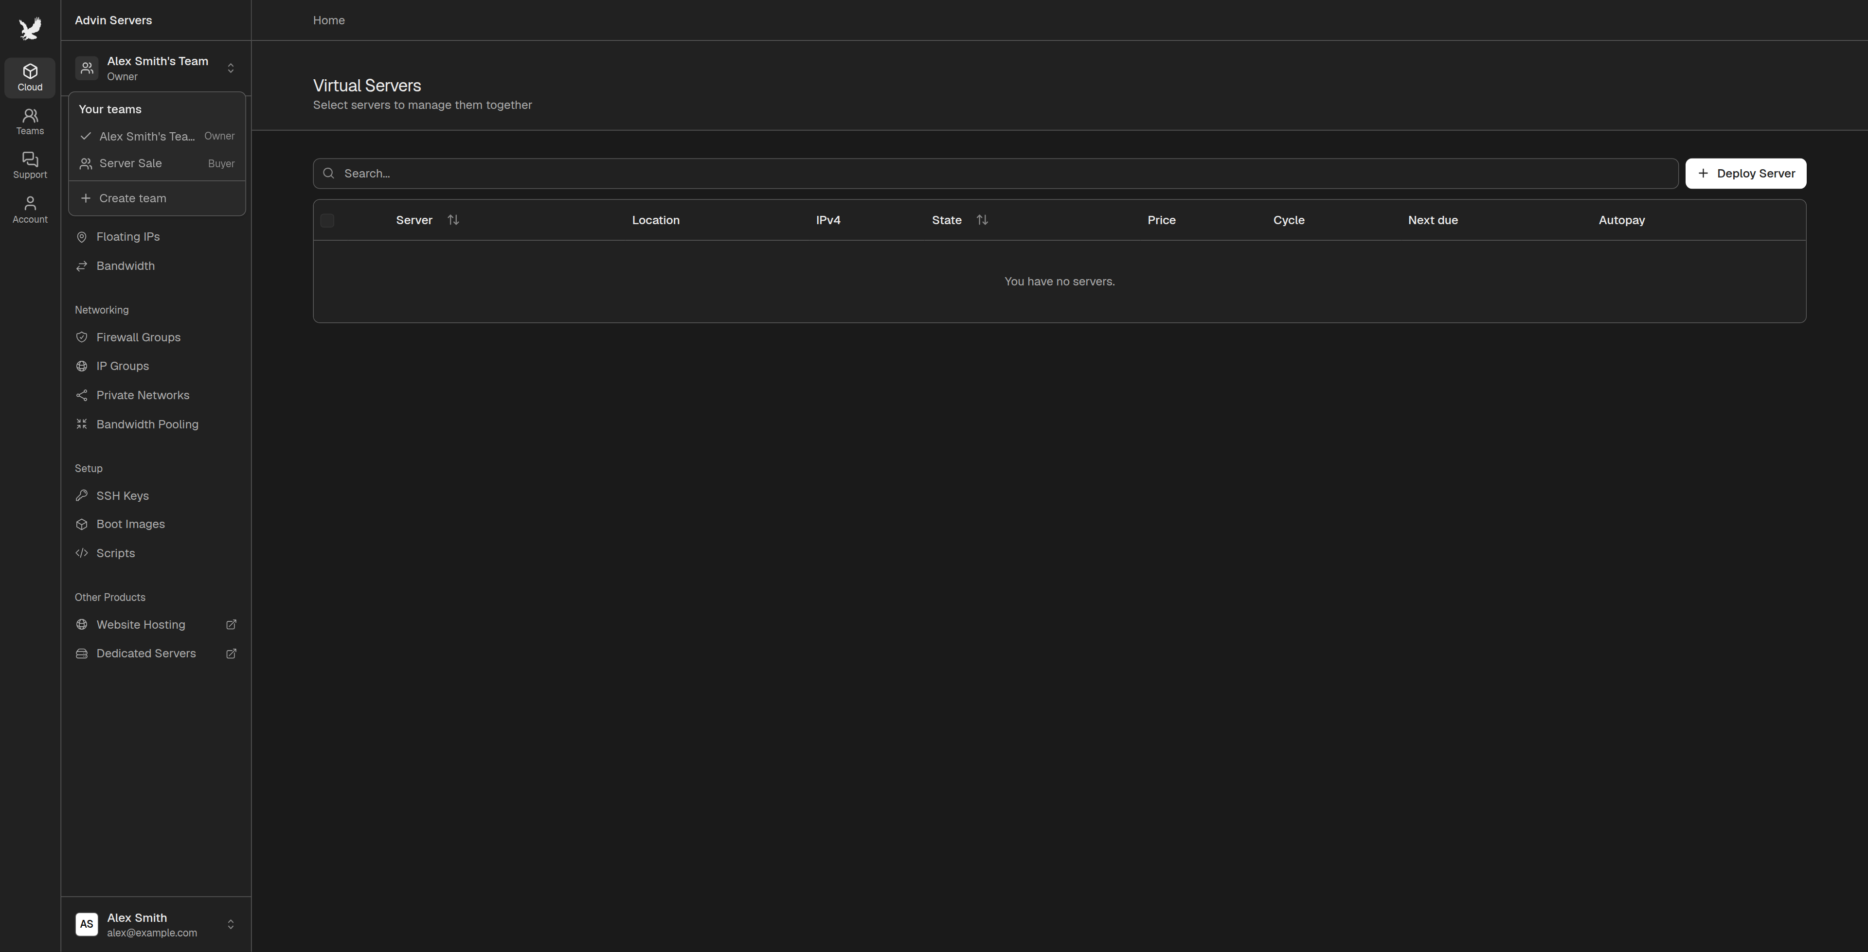This screenshot has width=1868, height=952.
Task: Click the Private Networks share icon
Action: pos(82,395)
